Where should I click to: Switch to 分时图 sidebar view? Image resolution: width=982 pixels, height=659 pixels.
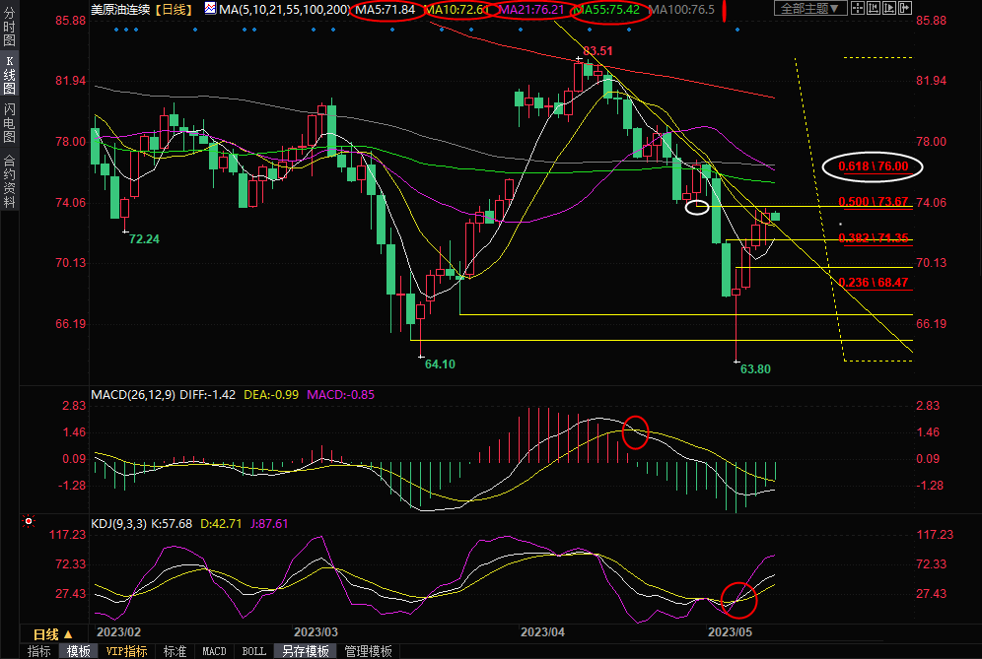click(10, 27)
